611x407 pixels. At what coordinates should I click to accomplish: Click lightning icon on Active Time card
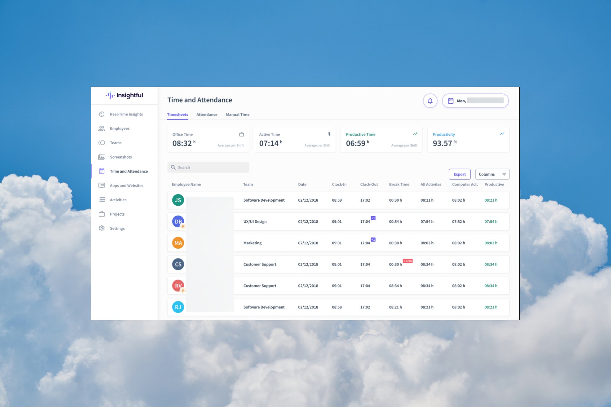click(x=329, y=134)
